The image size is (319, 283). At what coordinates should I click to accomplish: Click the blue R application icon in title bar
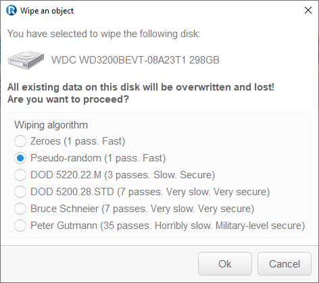point(11,10)
